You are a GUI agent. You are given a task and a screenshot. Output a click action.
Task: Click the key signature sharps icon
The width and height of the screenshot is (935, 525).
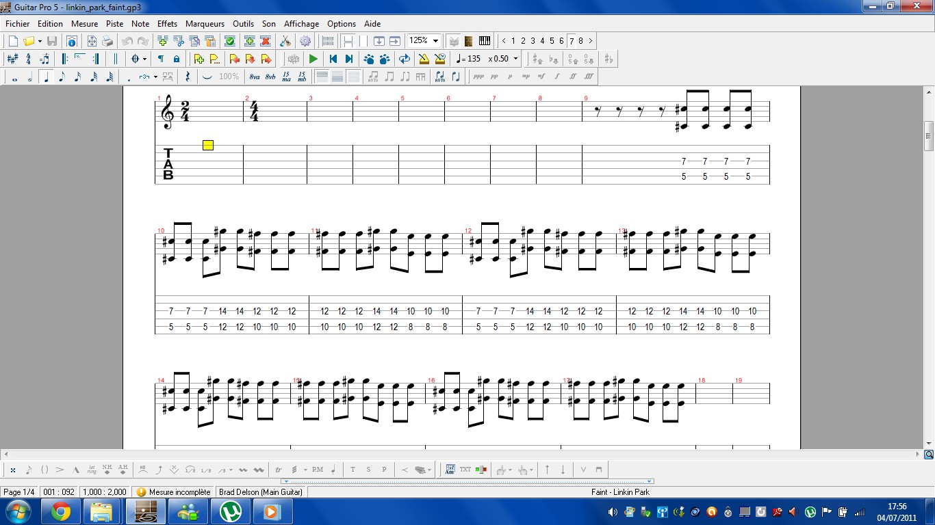click(12, 59)
